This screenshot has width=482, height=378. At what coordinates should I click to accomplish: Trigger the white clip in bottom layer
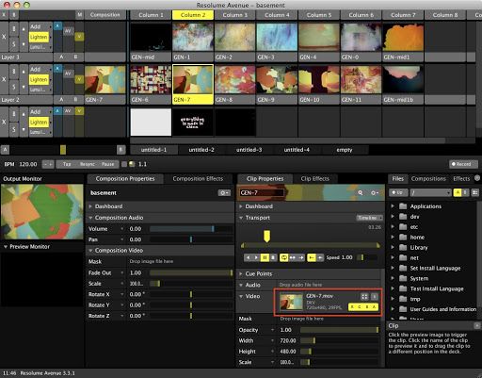(151, 122)
